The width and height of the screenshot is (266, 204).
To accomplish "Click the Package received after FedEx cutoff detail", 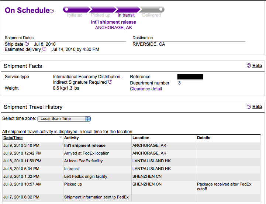I will point(224,186).
